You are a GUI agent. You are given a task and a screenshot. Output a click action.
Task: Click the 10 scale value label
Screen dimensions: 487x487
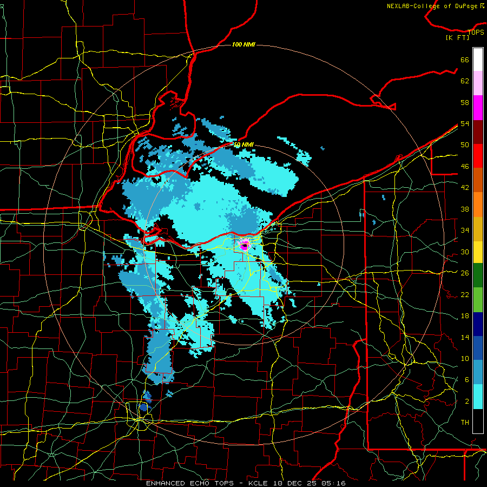pyautogui.click(x=465, y=358)
